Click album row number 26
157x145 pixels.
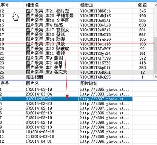tap(2, 77)
